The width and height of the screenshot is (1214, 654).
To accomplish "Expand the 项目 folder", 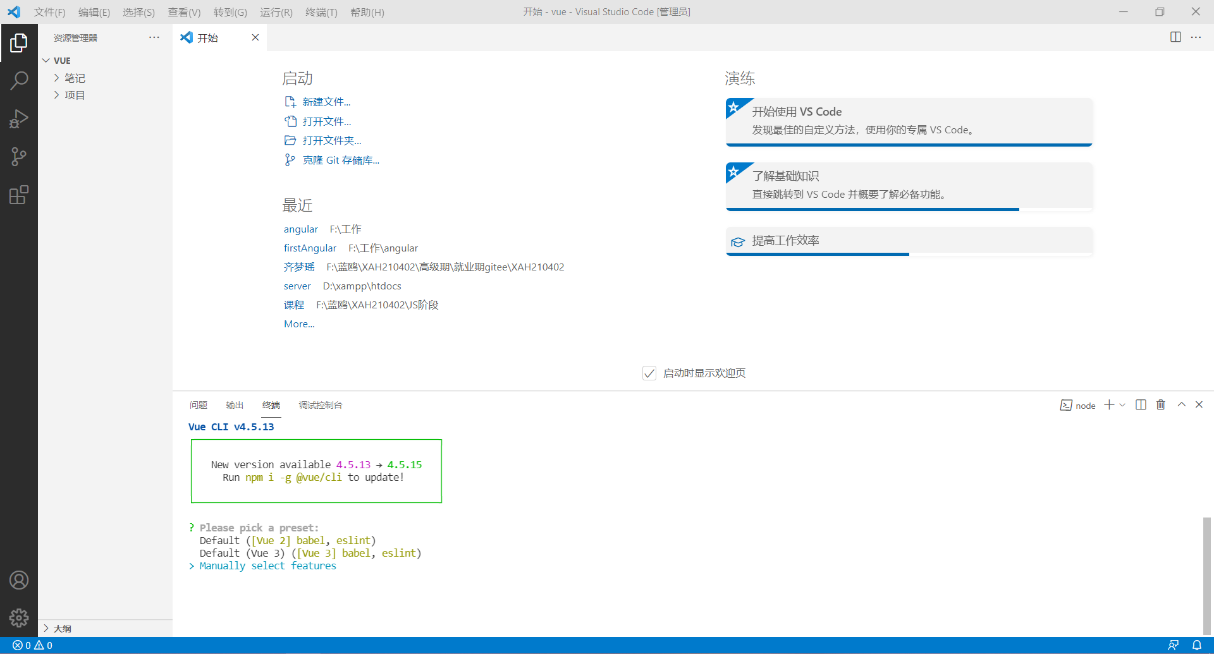I will (105, 95).
